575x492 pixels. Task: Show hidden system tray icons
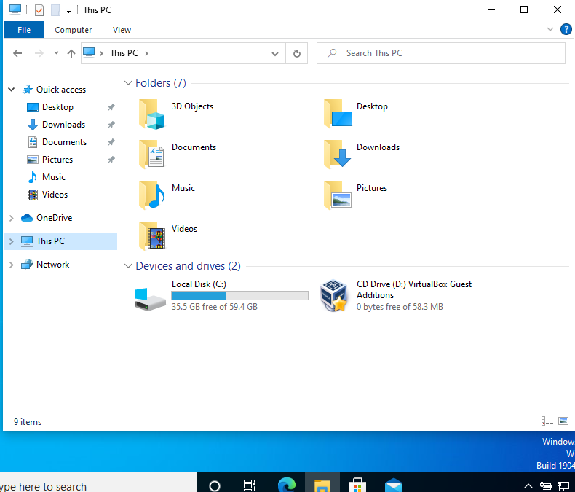point(528,485)
